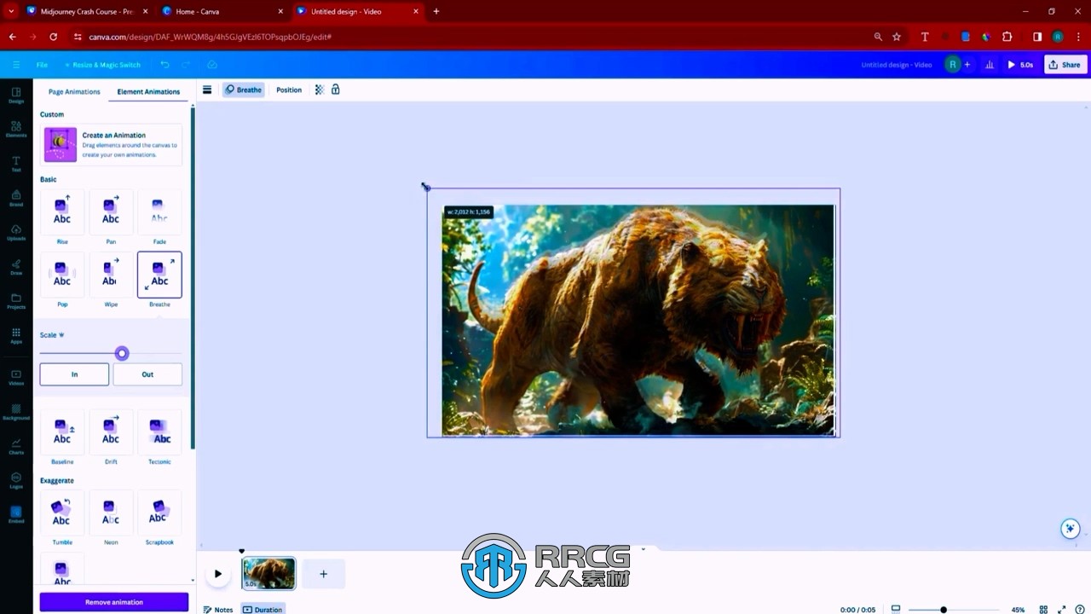Viewport: 1091px width, 614px height.
Task: Open the Logos panel in sidebar
Action: click(16, 480)
